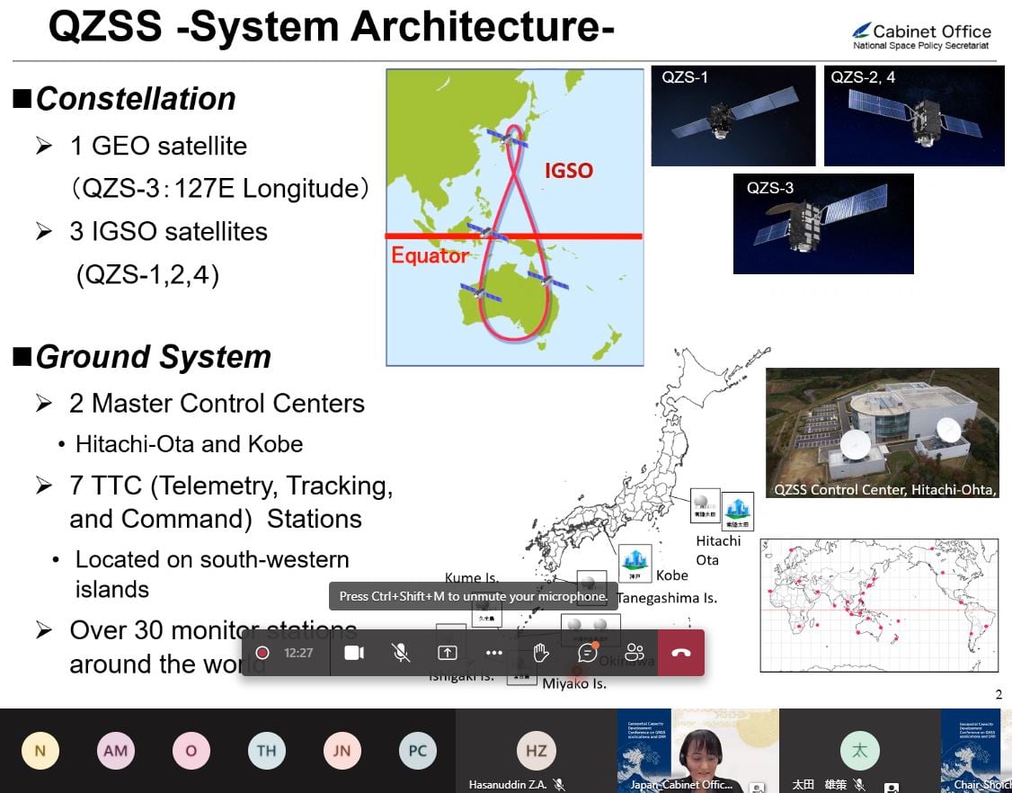Click the red Equator label on map
Screen dimensions: 1012x793
(x=430, y=255)
